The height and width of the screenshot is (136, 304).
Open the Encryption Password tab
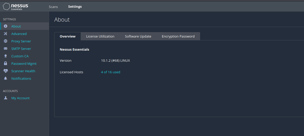click(x=178, y=36)
